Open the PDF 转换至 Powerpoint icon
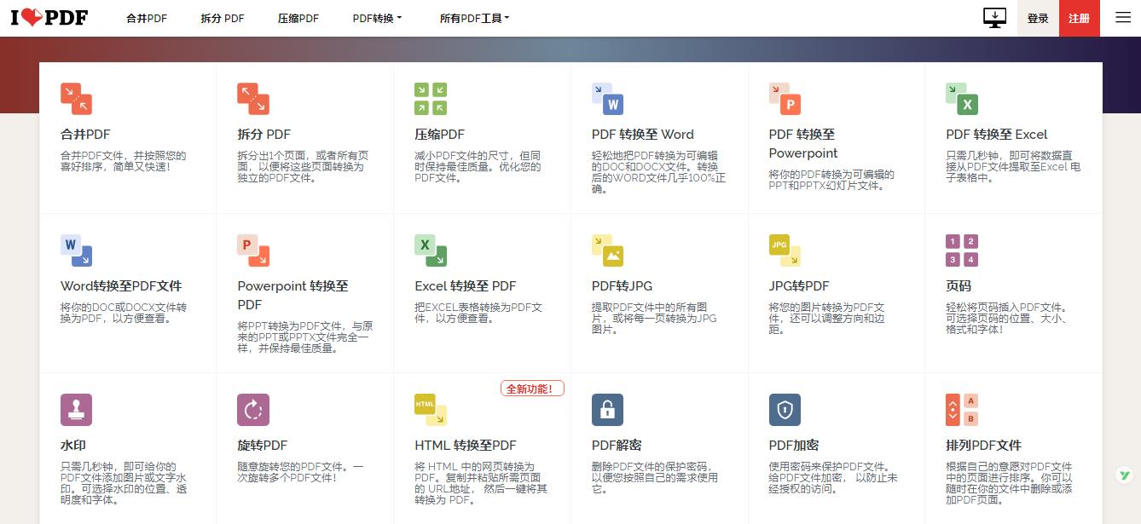 [785, 97]
